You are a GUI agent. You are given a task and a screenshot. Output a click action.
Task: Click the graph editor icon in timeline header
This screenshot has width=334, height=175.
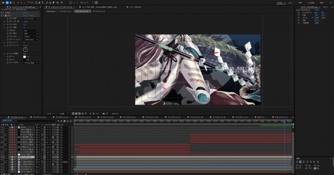[71, 121]
